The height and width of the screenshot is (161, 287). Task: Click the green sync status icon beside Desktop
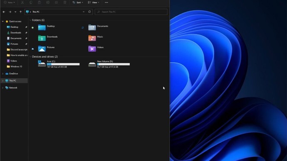[x=32, y=28]
